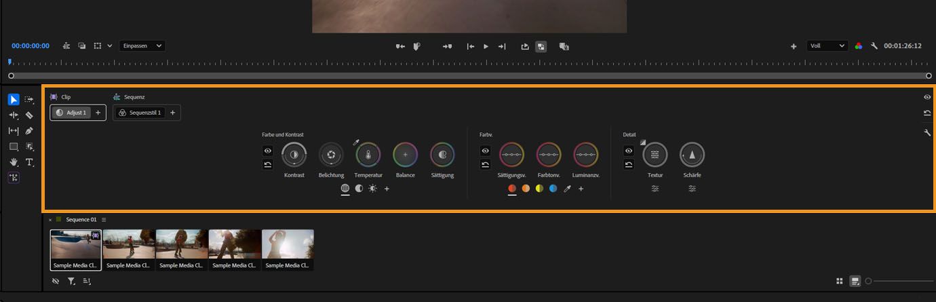
Task: Add a tonal range under Farbe und Kontrast
Action: point(387,189)
